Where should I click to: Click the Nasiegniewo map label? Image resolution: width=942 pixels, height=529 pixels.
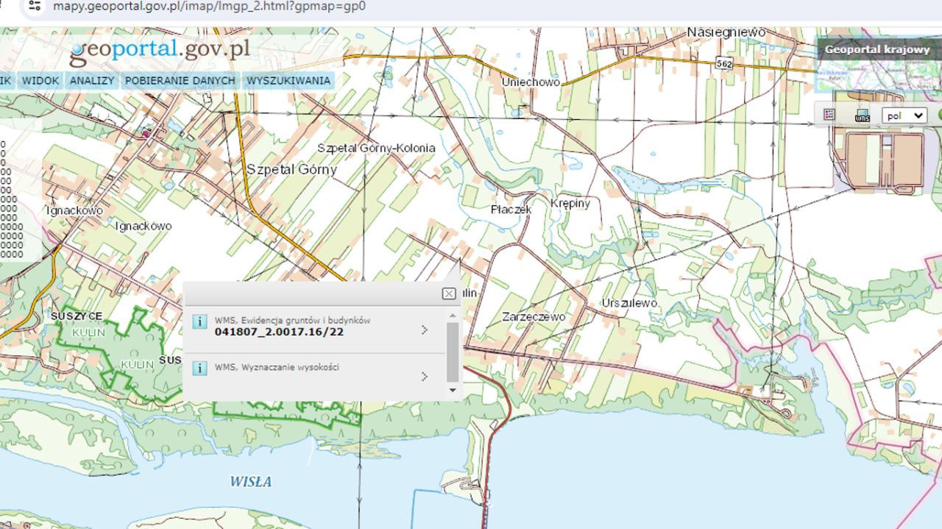(726, 32)
